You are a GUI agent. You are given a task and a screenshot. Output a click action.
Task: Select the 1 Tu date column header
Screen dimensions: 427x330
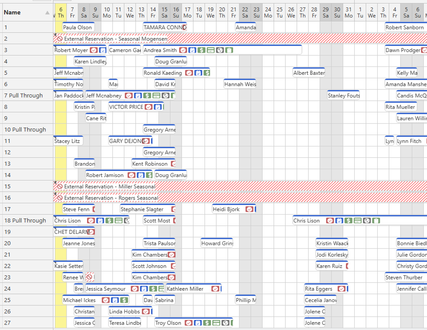click(x=360, y=13)
